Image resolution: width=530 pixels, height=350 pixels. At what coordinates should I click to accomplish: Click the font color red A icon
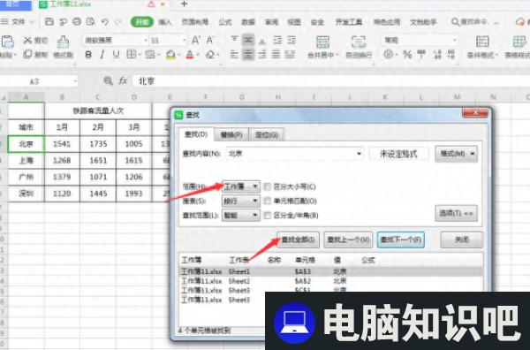[190, 55]
